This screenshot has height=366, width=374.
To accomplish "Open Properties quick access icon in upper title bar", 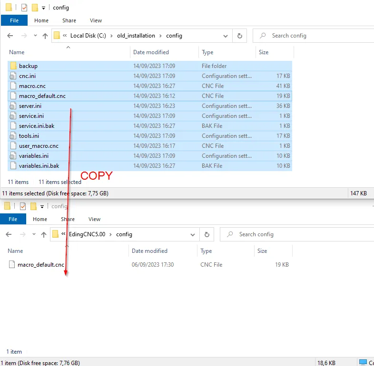I will (24, 8).
